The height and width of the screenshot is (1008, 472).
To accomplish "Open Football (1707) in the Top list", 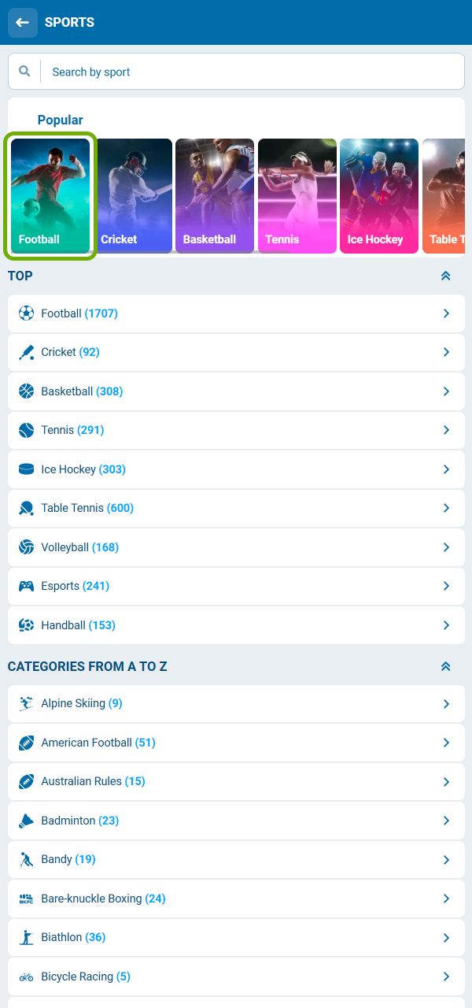I will [x=79, y=313].
